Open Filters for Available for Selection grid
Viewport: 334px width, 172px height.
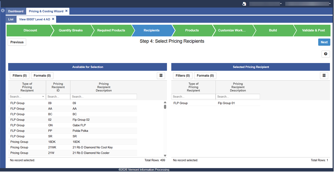[19, 75]
